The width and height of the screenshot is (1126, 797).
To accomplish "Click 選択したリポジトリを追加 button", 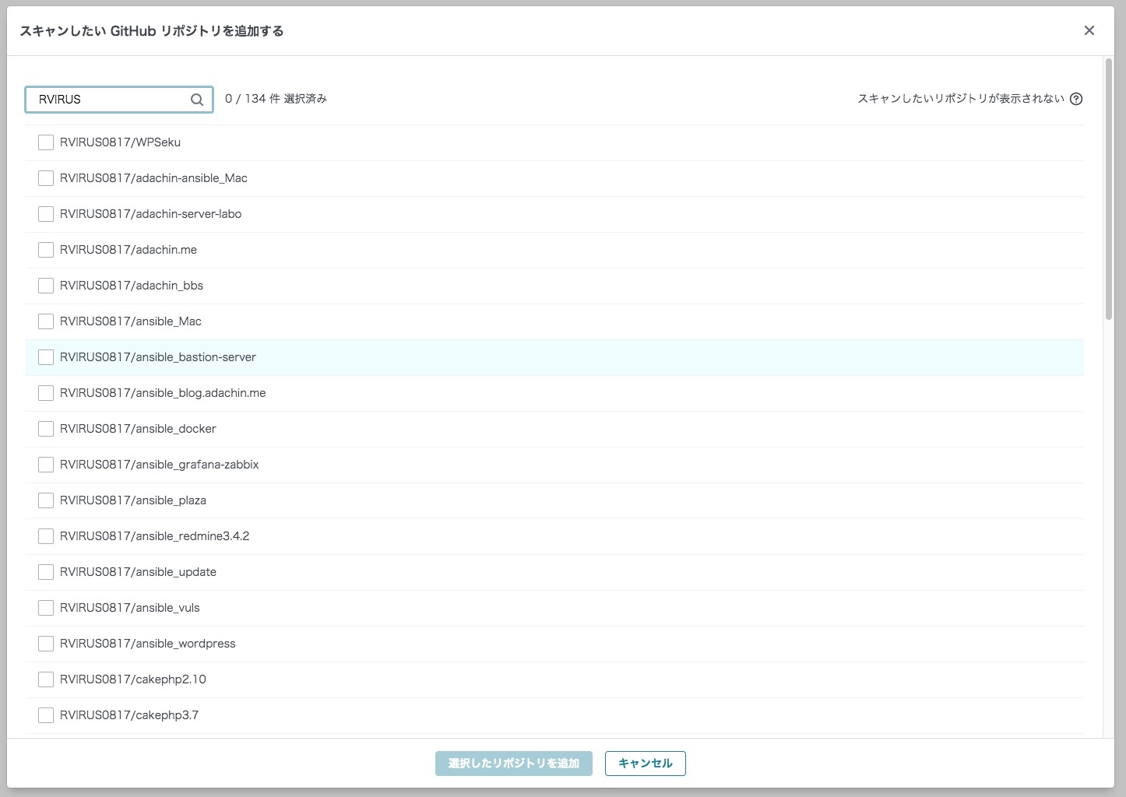I will 513,764.
